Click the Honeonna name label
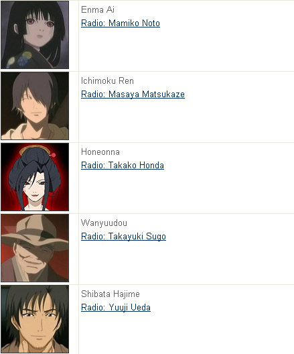 click(x=100, y=152)
